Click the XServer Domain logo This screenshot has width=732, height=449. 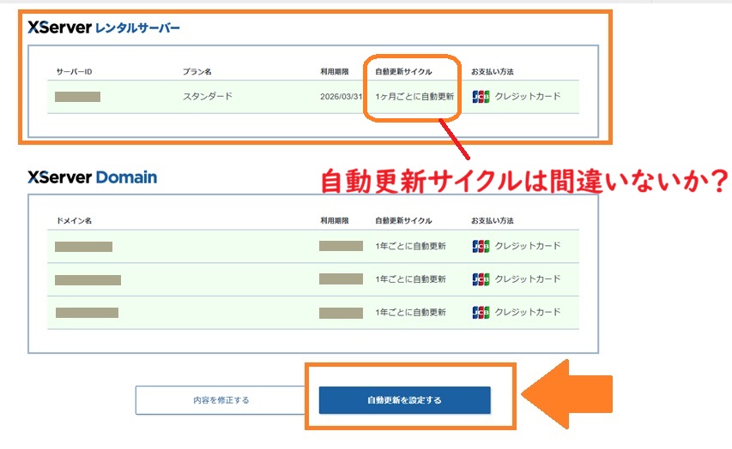click(x=93, y=177)
